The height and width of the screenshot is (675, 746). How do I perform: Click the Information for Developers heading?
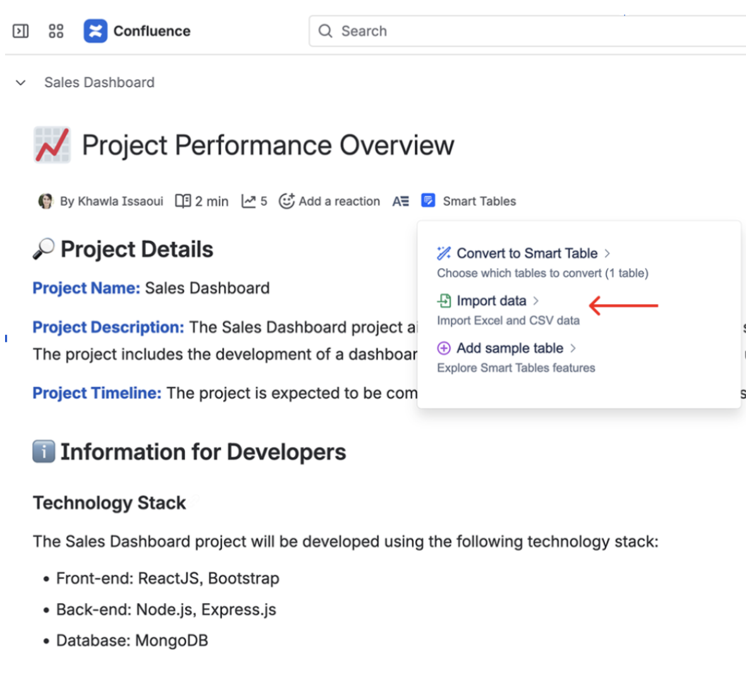203,452
